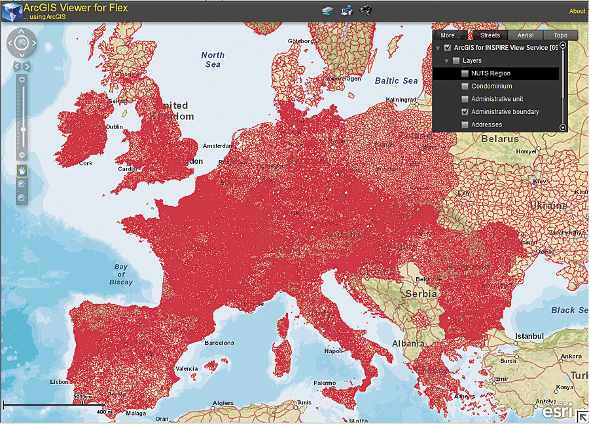
Task: Enable the NUTS Region layer
Action: point(465,73)
